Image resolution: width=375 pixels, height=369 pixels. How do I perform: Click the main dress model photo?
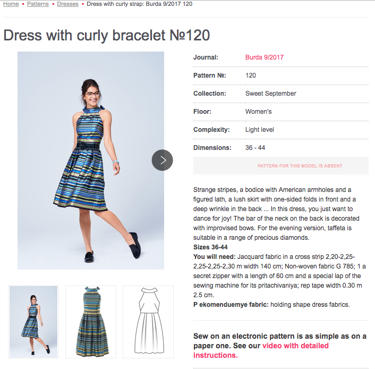tap(91, 161)
